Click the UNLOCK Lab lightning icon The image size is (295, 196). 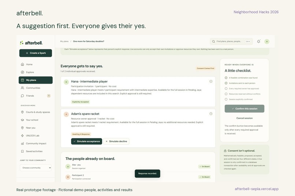(x=22, y=136)
